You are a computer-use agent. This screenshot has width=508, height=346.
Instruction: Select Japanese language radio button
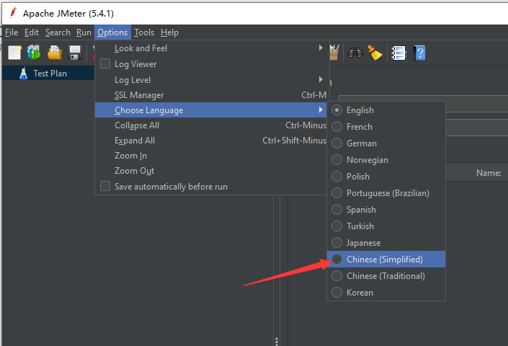click(337, 243)
